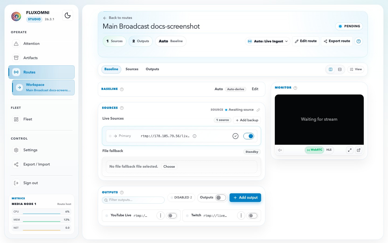Enable all Outputs master toggle
Viewport: 388px width, 243px height.
[x=221, y=198]
